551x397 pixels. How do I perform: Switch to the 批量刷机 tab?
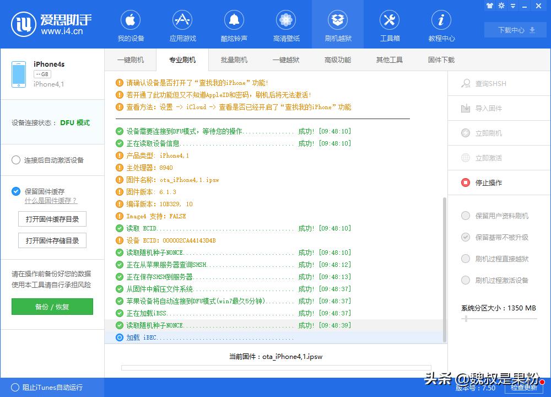click(234, 60)
